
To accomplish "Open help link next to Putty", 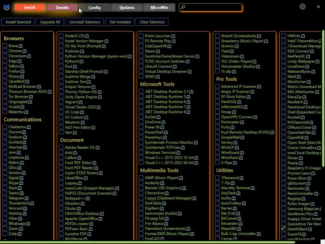I will click(x=233, y=127).
